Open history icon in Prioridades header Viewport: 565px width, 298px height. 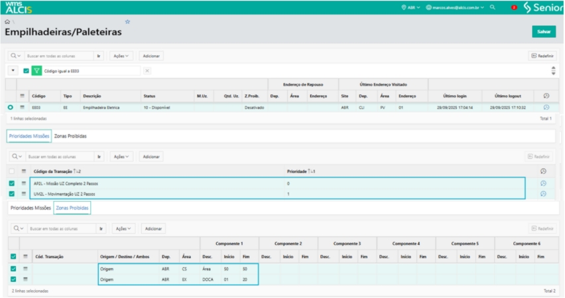[x=543, y=171]
